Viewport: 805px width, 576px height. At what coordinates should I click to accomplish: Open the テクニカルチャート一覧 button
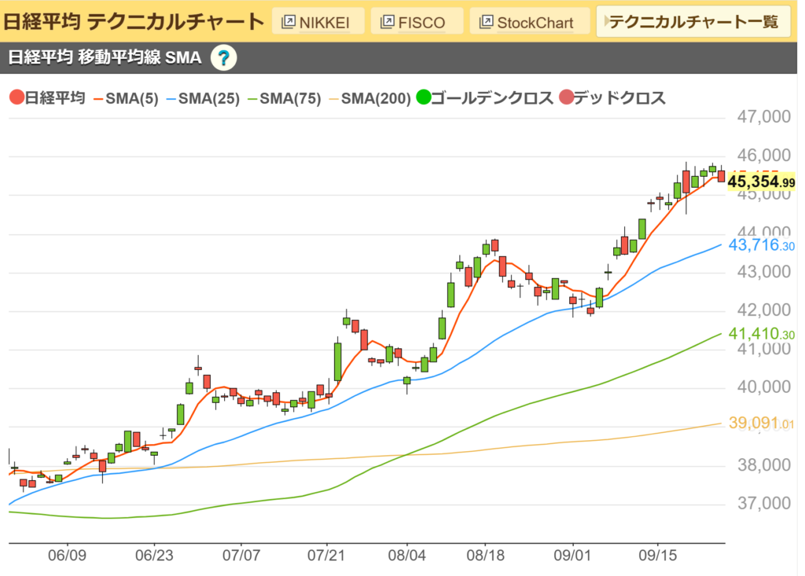pyautogui.click(x=692, y=22)
